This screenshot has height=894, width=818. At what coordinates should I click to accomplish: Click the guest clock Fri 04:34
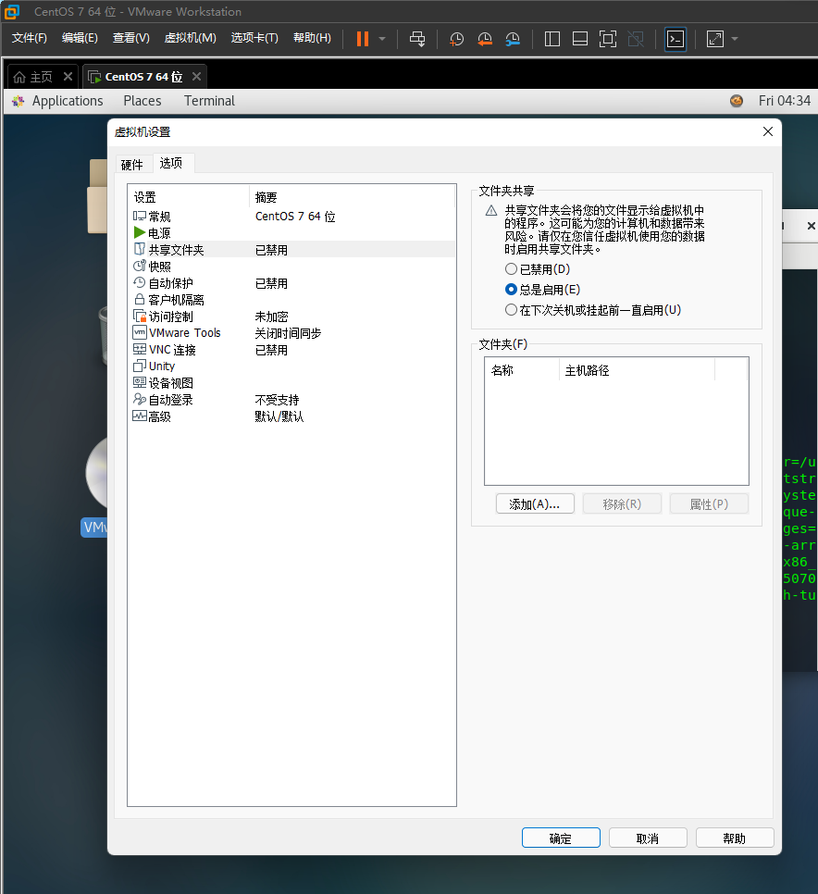point(785,101)
